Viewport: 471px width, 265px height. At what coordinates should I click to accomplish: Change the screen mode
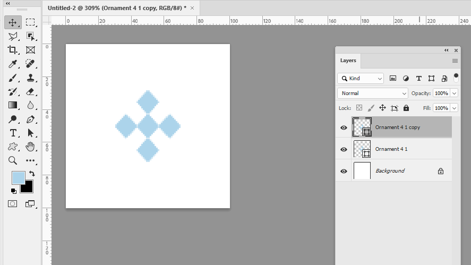click(x=30, y=204)
